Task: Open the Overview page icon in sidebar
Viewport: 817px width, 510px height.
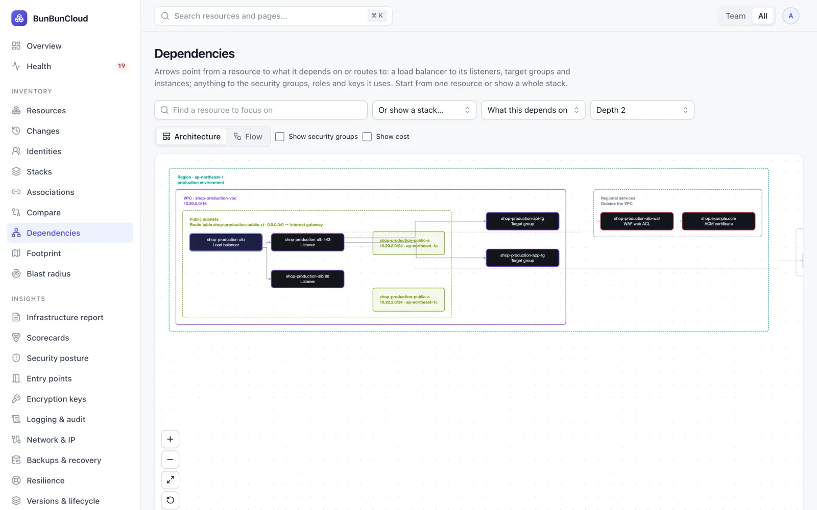Action: pos(16,46)
